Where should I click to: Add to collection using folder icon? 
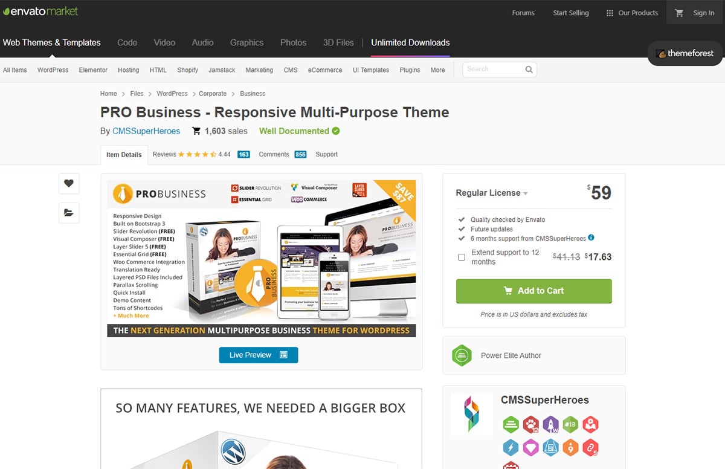click(x=69, y=213)
